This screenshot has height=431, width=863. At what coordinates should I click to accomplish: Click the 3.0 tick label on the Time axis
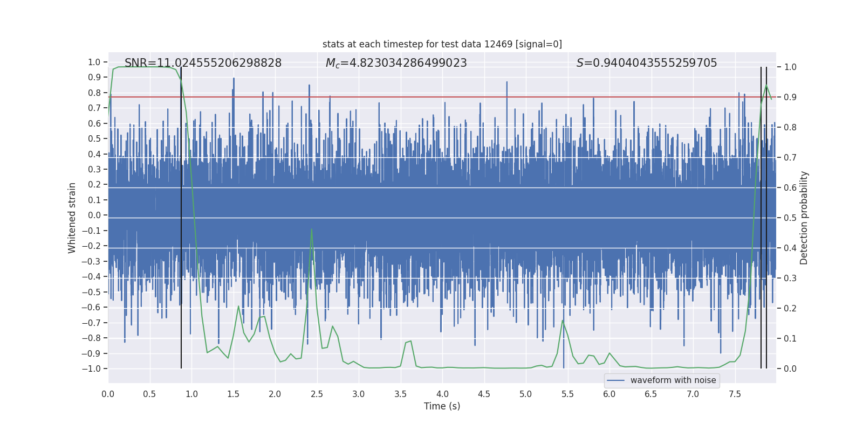359,394
